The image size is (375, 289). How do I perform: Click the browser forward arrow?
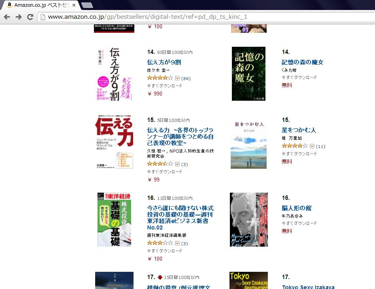(19, 17)
